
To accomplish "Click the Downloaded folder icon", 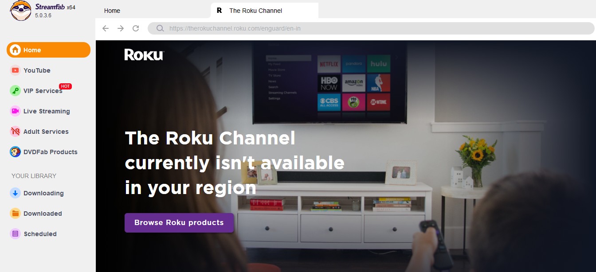I will click(x=16, y=214).
